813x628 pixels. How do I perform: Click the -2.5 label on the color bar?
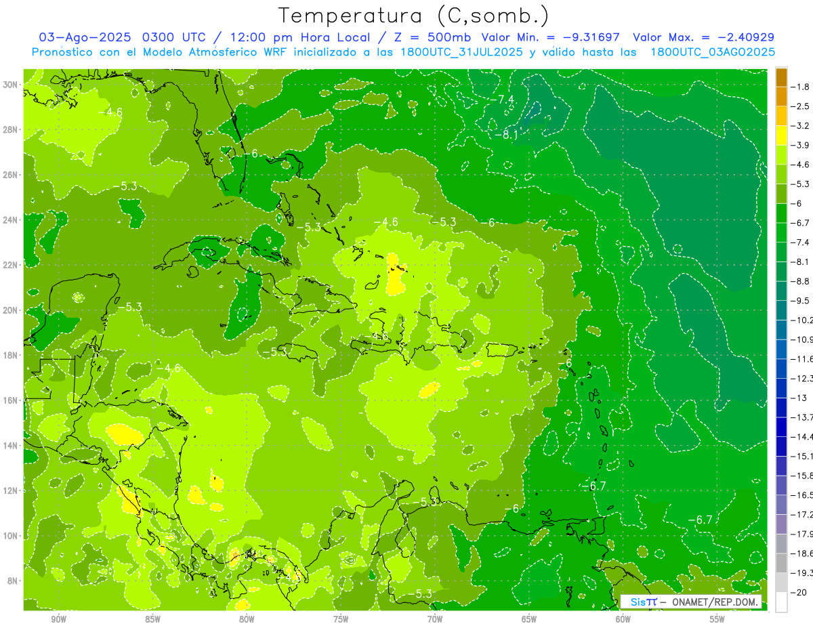tap(800, 106)
